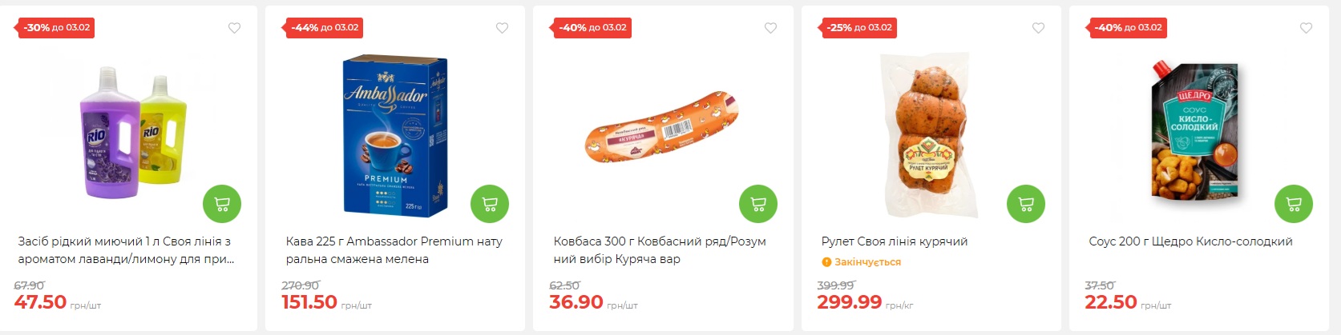Add chicken roll to cart
Image resolution: width=1341 pixels, height=335 pixels.
click(1025, 204)
